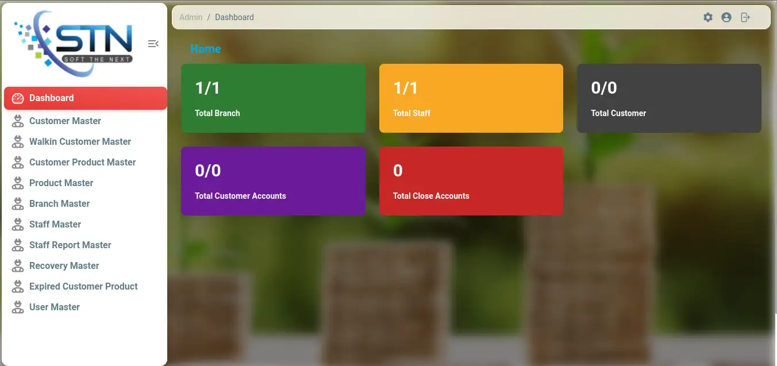Click the Dashboard speedometer icon
The width and height of the screenshot is (777, 366).
[x=18, y=98]
